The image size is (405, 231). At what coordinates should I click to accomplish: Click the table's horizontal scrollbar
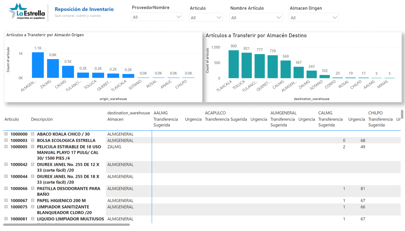point(66,225)
